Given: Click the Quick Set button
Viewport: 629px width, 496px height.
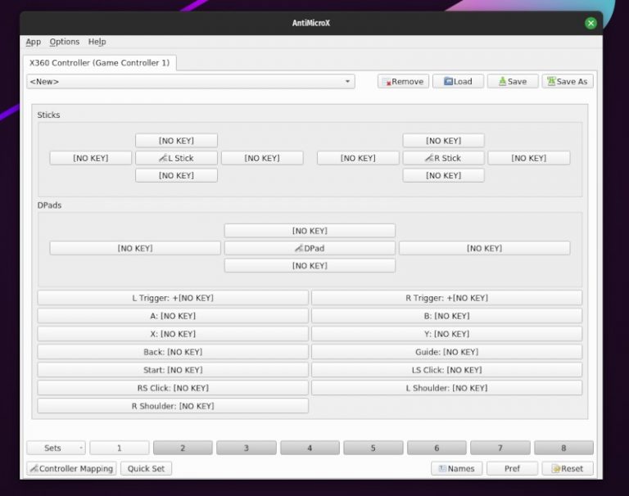Looking at the screenshot, I should pos(146,468).
